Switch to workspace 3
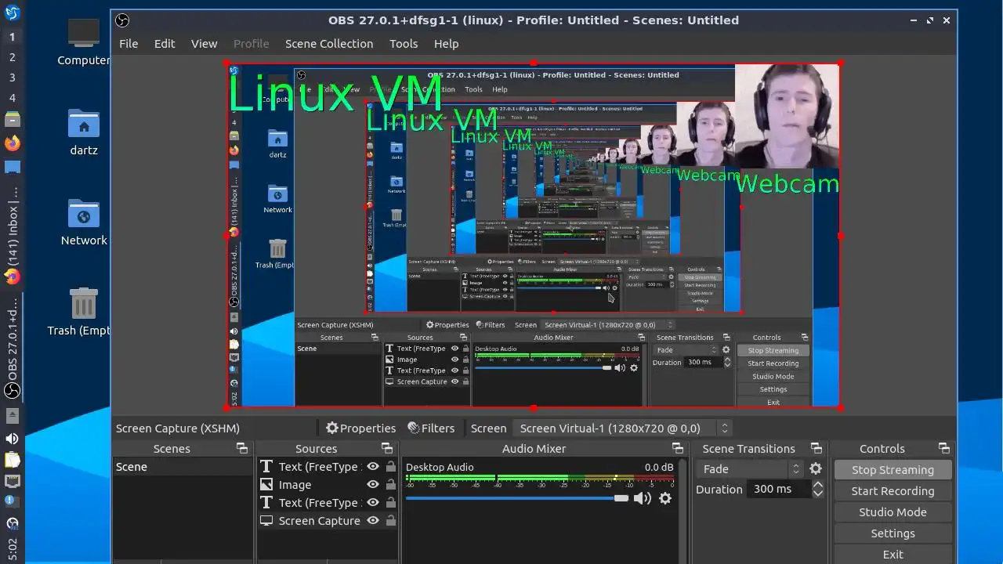The width and height of the screenshot is (1003, 564). pyautogui.click(x=12, y=78)
